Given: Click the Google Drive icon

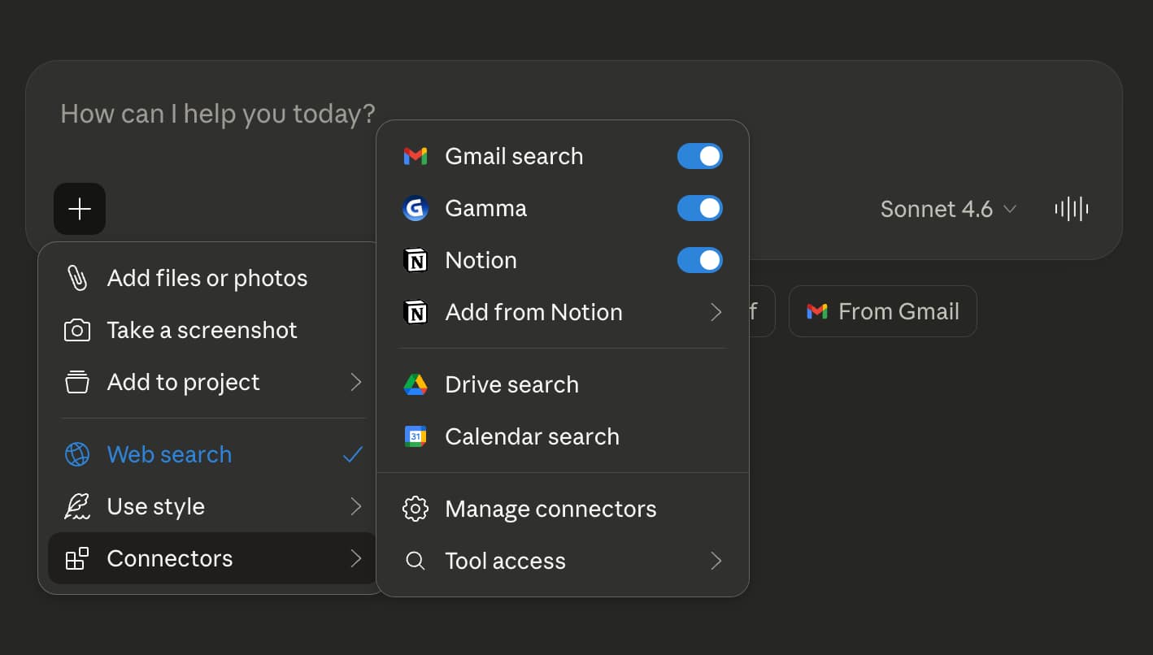Looking at the screenshot, I should pos(416,384).
